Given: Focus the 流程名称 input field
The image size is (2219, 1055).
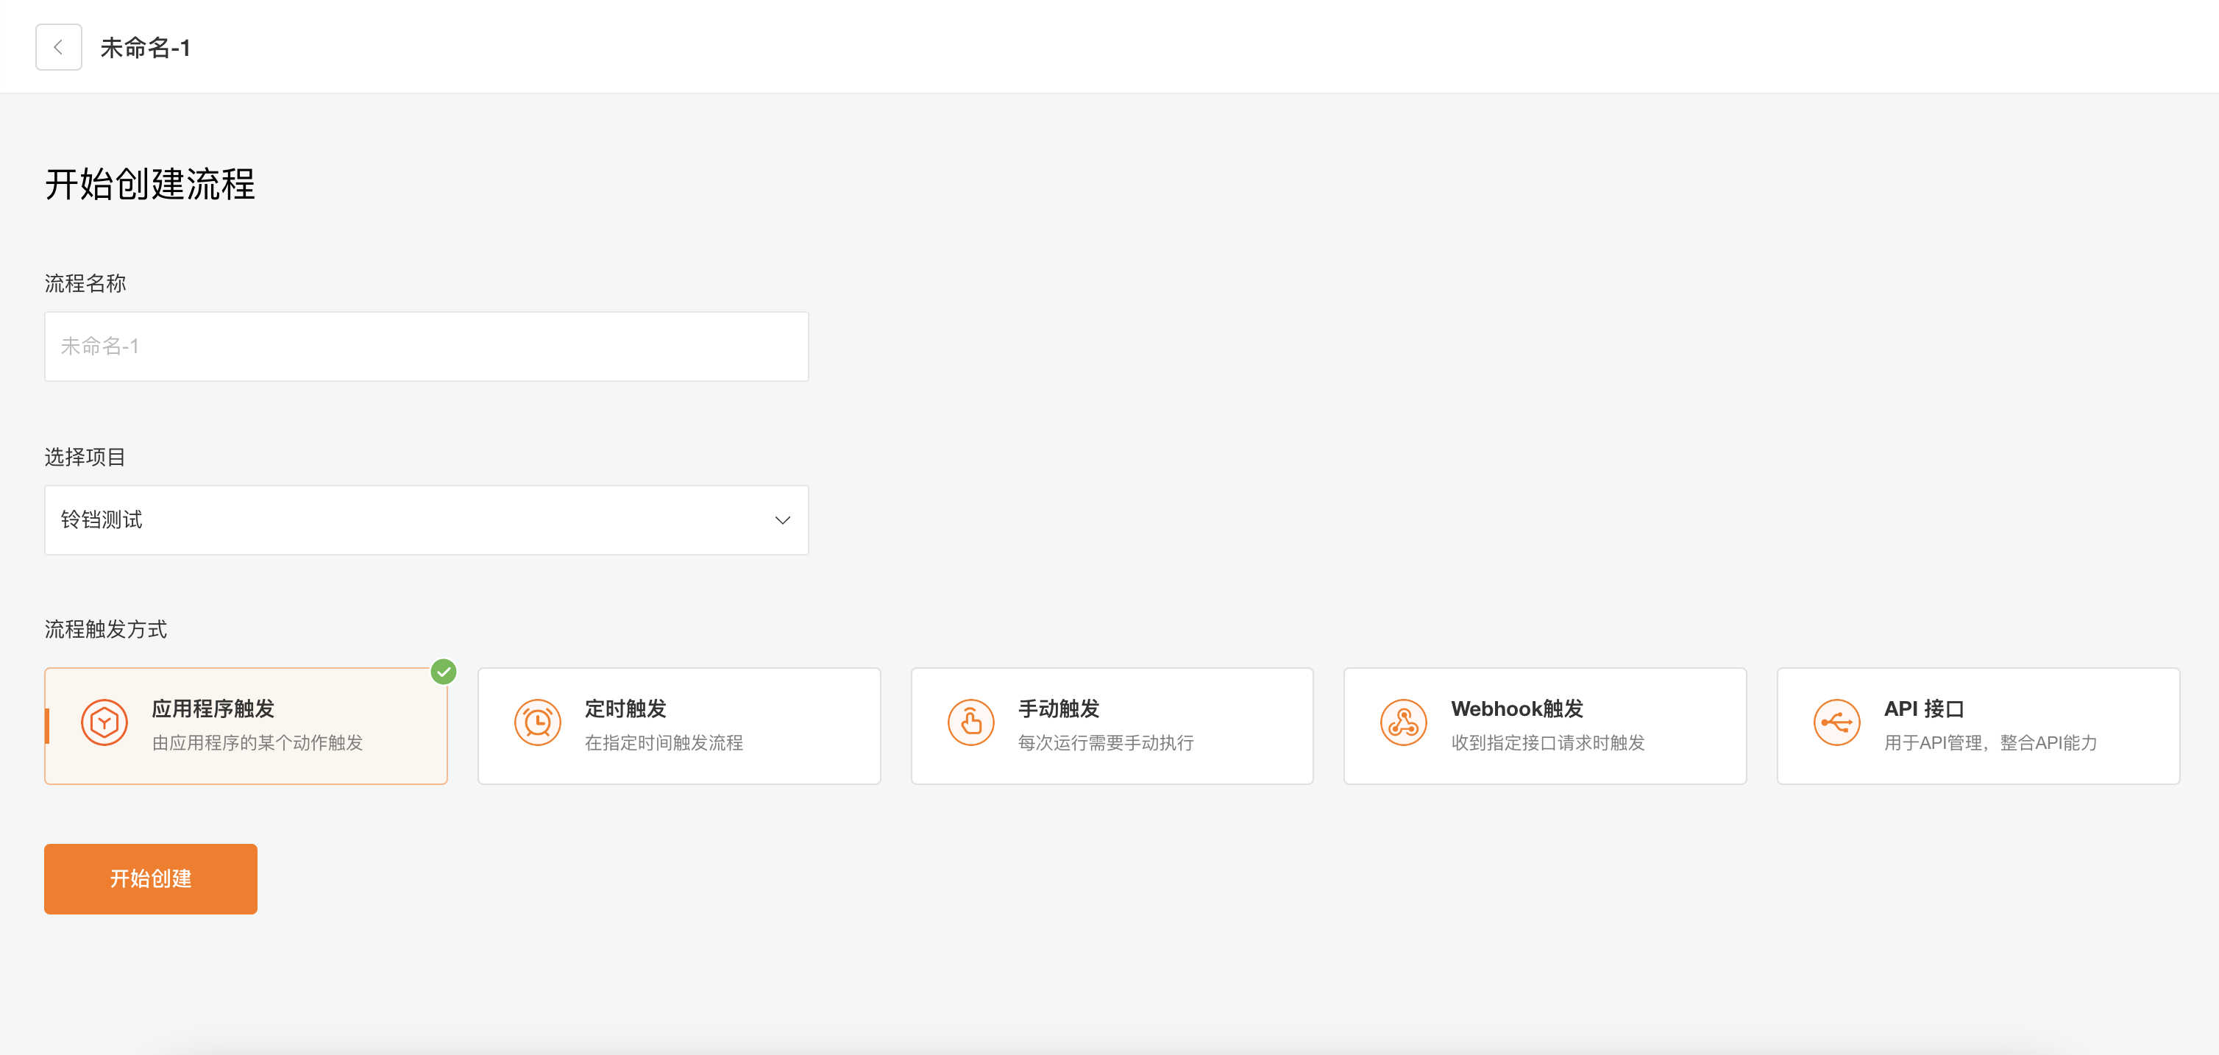Looking at the screenshot, I should [x=427, y=347].
